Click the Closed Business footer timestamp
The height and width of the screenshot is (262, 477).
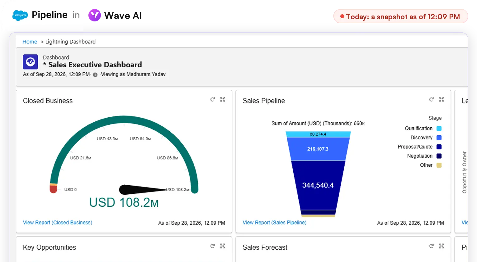click(191, 223)
